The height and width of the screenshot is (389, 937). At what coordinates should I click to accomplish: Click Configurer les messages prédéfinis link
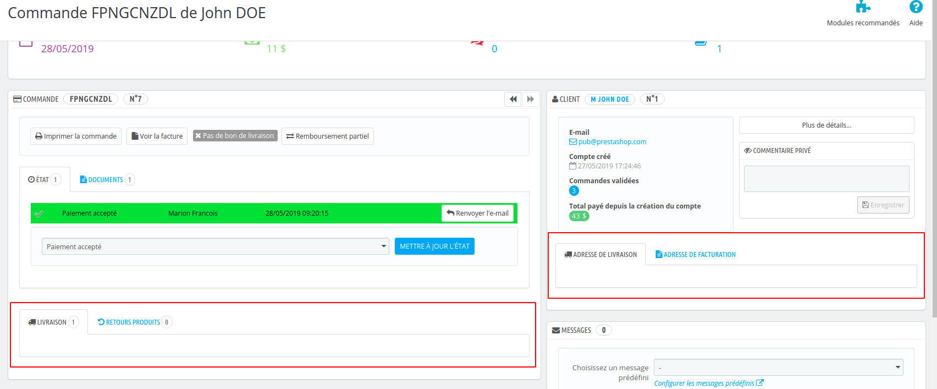click(x=708, y=383)
